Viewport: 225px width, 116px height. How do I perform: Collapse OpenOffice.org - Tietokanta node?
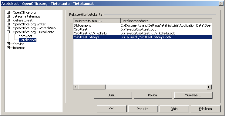[8, 32]
